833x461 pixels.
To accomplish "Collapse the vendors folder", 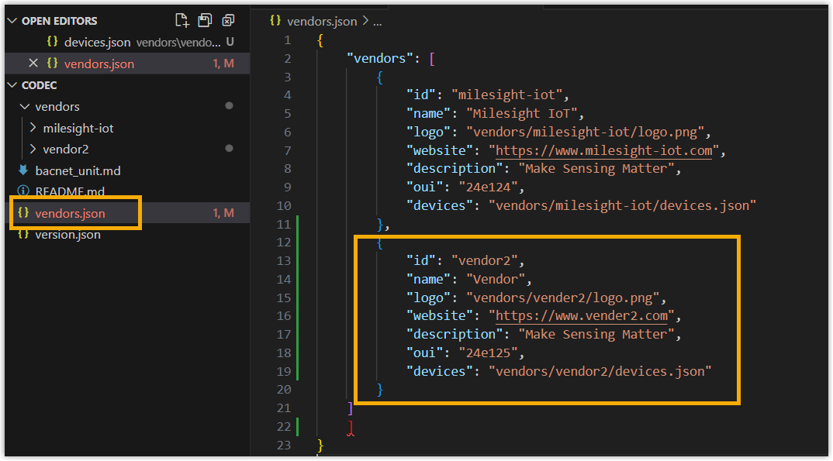I will point(25,107).
